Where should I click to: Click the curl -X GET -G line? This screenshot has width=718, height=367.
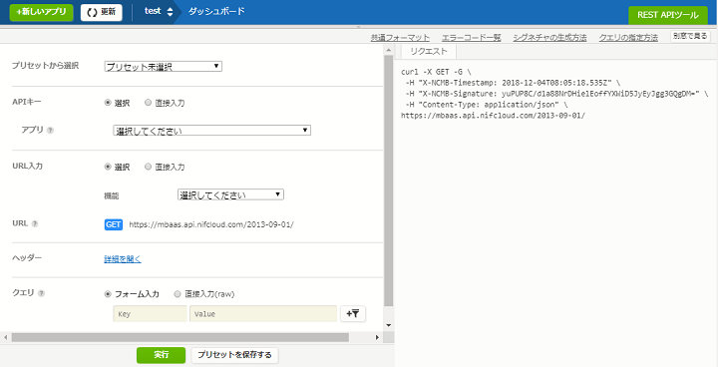435,72
